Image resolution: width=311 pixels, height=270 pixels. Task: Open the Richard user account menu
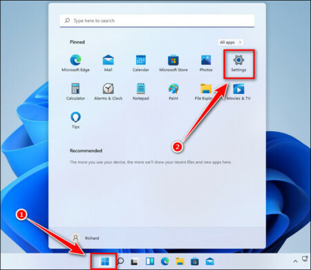tap(85, 238)
